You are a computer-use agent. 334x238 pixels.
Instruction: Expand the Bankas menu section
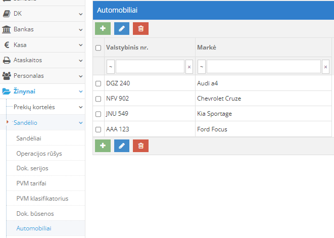click(42, 29)
